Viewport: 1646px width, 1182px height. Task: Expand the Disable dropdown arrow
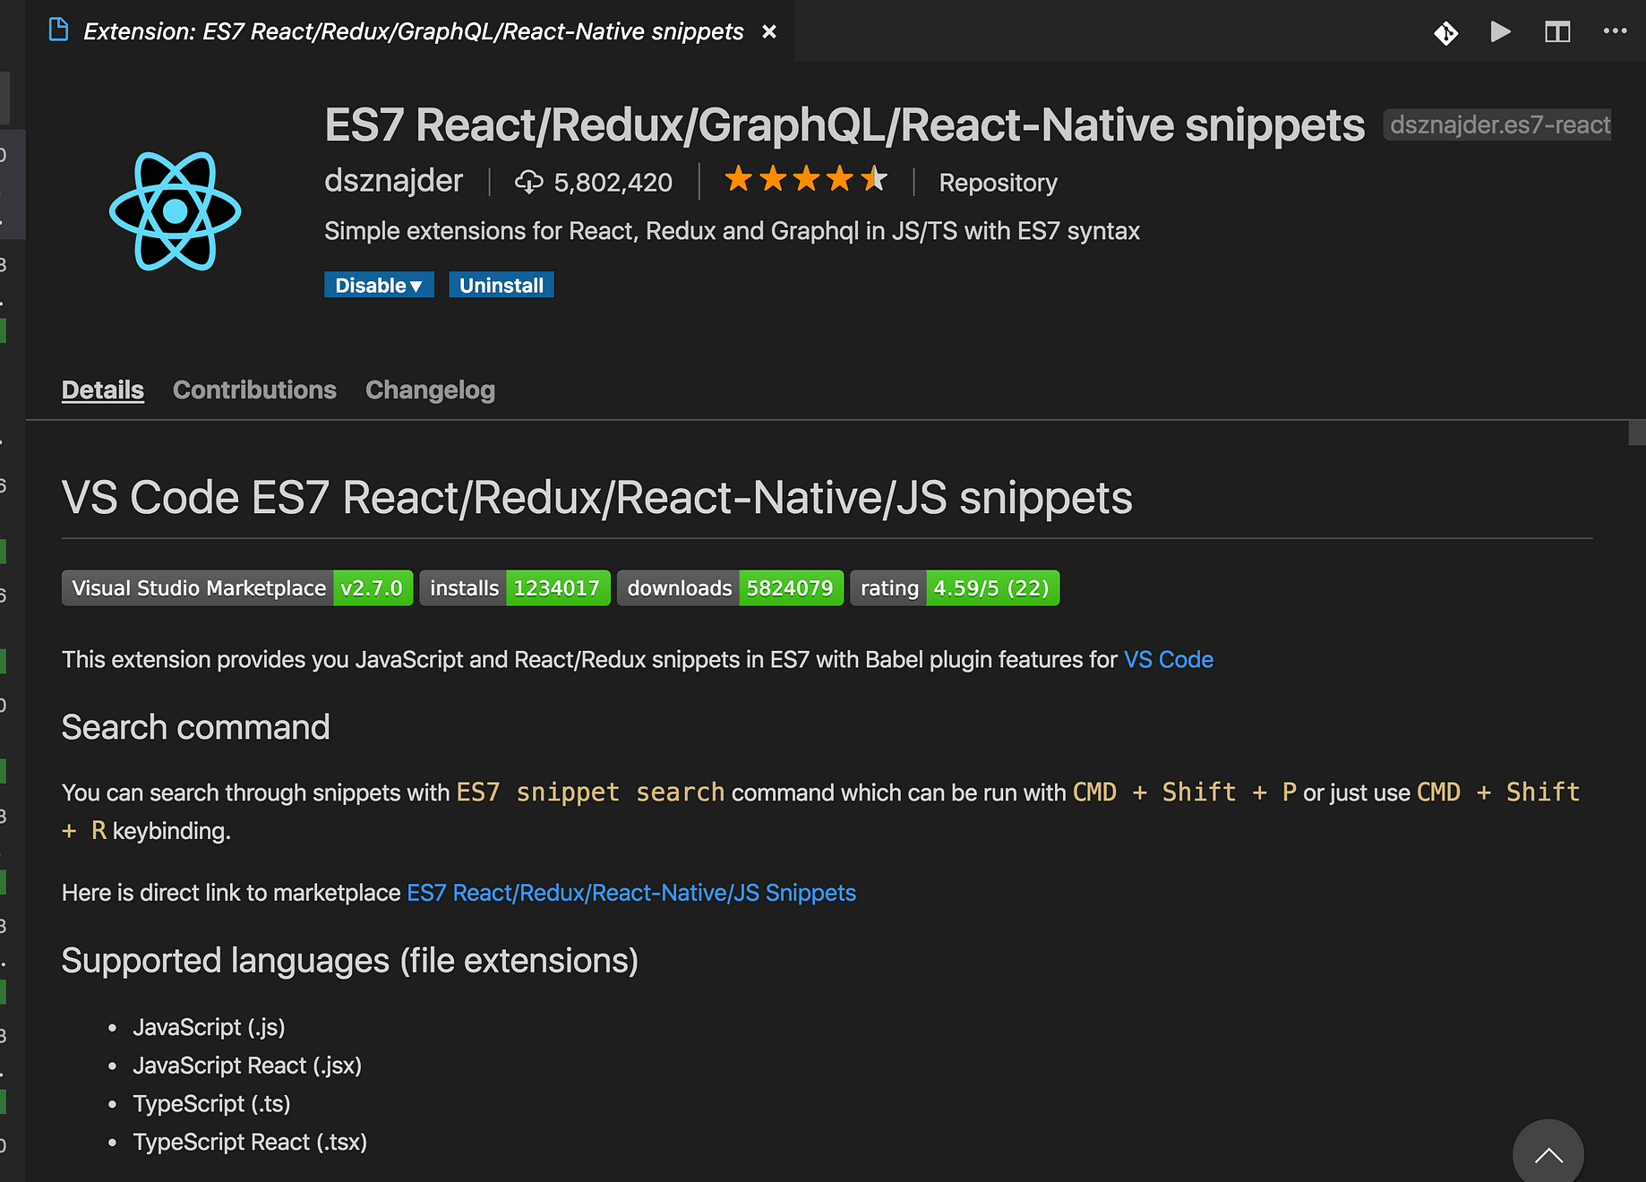click(x=416, y=286)
